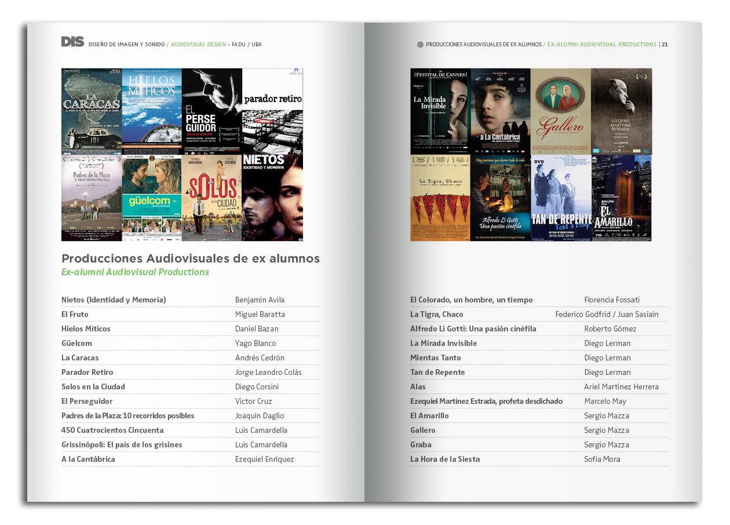Select director name 'Roberto Gómez'

(610, 329)
